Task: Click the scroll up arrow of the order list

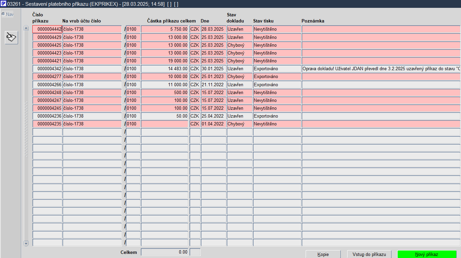Action: click(26, 28)
